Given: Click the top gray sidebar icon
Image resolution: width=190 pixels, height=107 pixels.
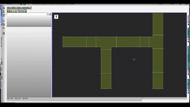Looking at the screenshot, I should tap(4, 8).
